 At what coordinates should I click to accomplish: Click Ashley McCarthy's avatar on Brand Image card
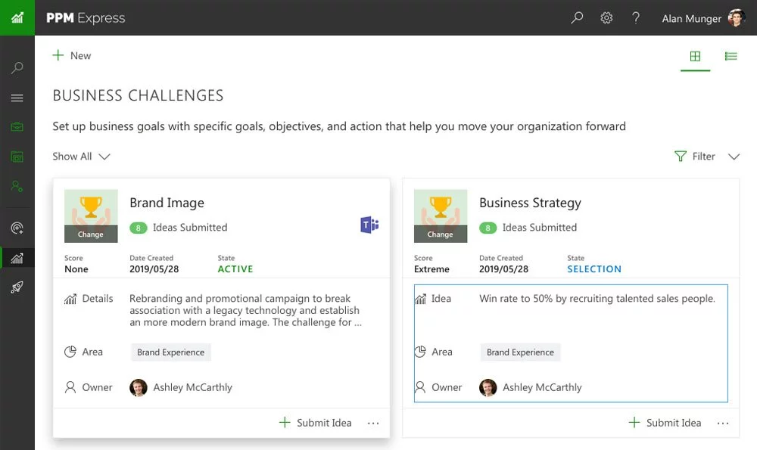[138, 387]
